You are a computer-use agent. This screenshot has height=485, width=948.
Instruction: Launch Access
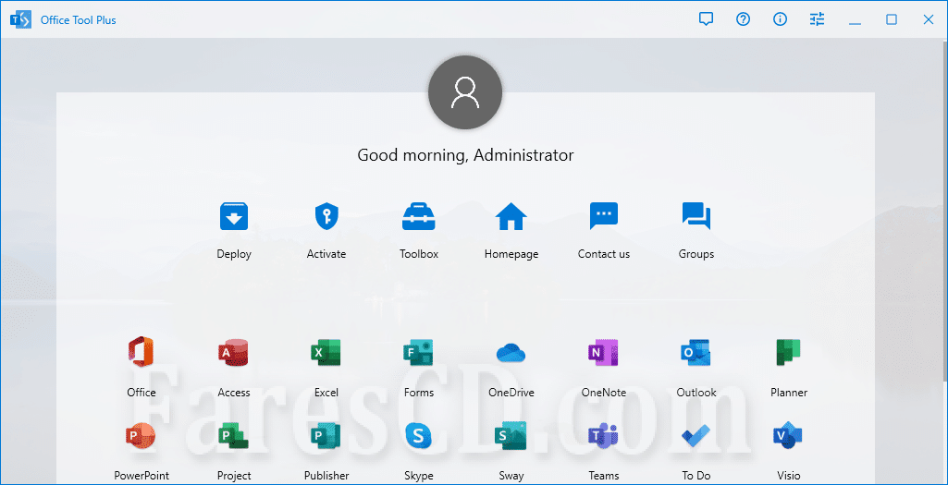click(x=234, y=352)
